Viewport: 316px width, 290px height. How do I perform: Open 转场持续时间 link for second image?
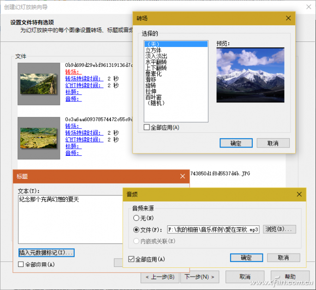coord(84,133)
